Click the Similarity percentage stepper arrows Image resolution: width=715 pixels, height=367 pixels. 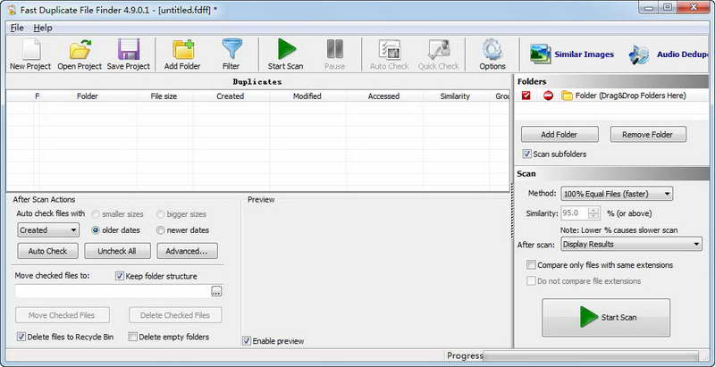coord(593,213)
